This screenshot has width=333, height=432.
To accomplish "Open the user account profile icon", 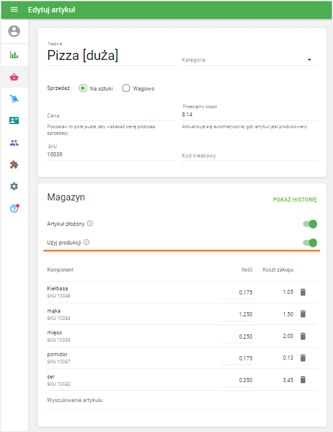I will 14,31.
